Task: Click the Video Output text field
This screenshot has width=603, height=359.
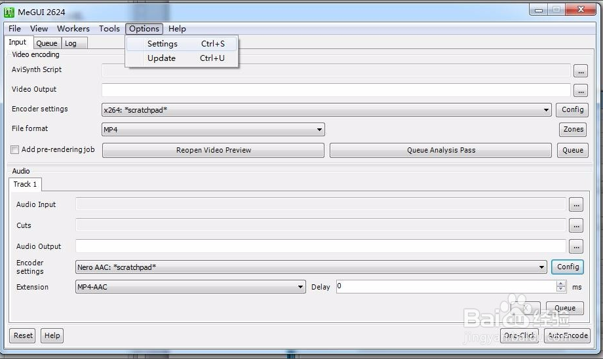Action: click(336, 90)
